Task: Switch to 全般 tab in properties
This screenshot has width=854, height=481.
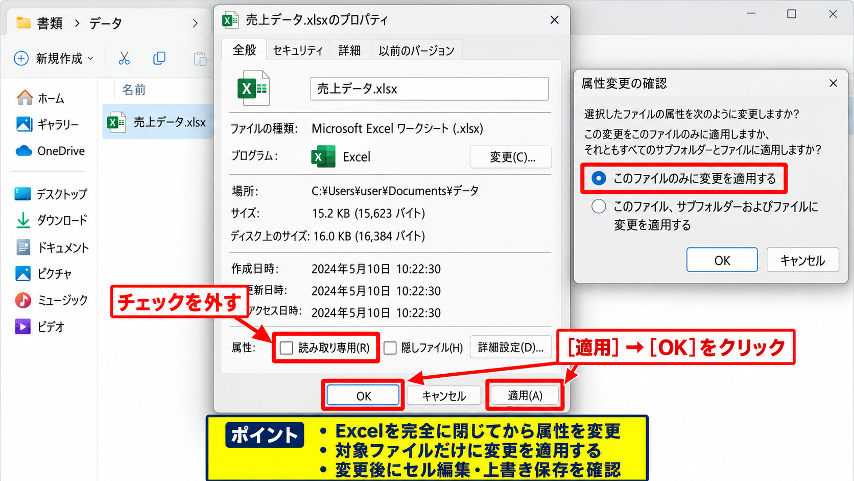Action: coord(244,50)
